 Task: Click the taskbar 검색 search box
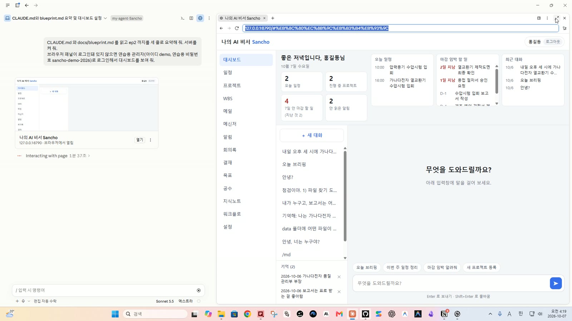tap(156, 314)
